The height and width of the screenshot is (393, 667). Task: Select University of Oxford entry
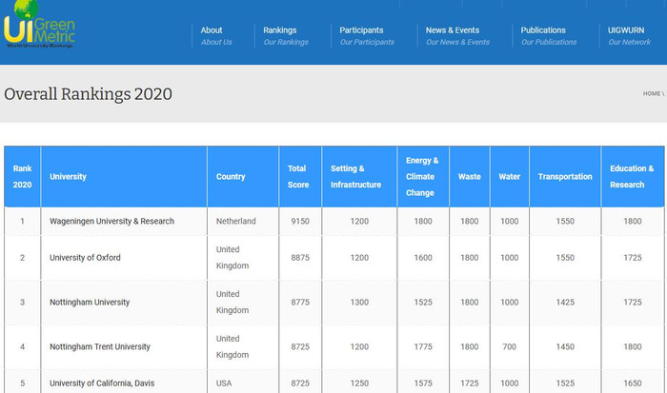click(85, 258)
